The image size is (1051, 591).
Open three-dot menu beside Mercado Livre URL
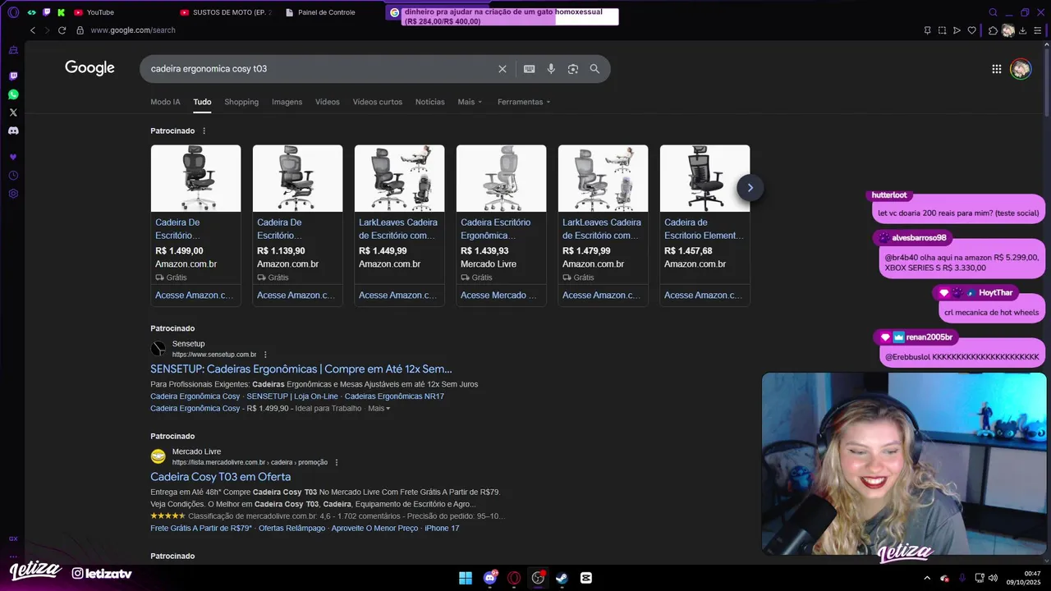337,462
